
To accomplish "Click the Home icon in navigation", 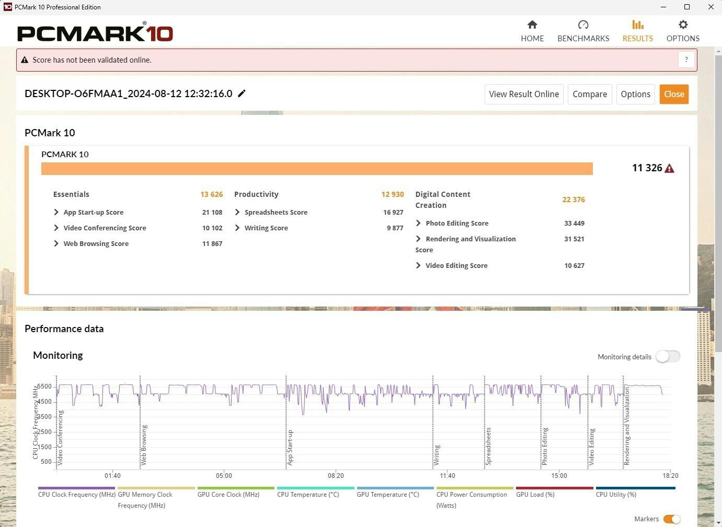I will pos(532,25).
